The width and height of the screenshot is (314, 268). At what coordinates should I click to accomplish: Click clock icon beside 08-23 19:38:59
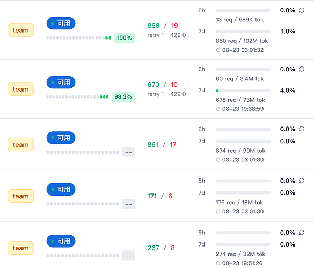218,109
